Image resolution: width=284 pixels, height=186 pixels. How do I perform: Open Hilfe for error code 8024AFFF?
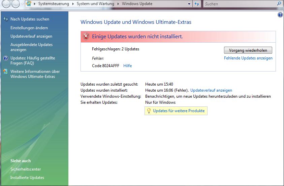[127, 66]
